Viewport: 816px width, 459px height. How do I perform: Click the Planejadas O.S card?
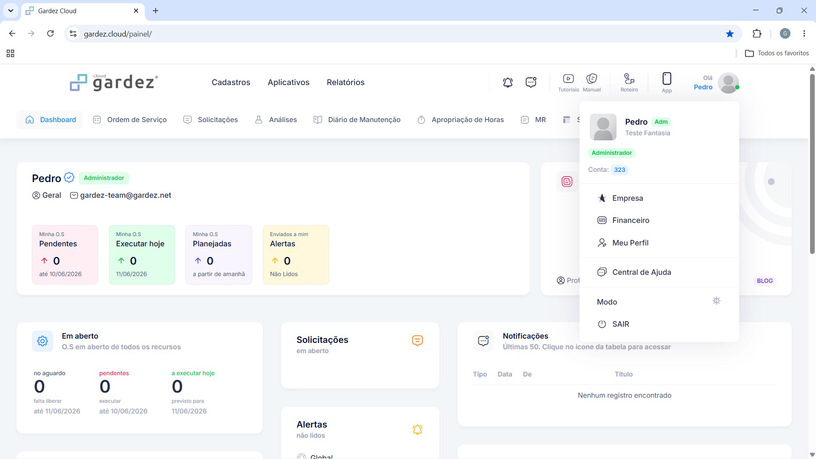(x=219, y=254)
